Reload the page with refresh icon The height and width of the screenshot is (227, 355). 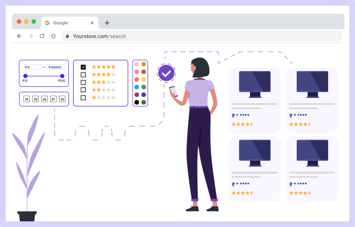[42, 36]
